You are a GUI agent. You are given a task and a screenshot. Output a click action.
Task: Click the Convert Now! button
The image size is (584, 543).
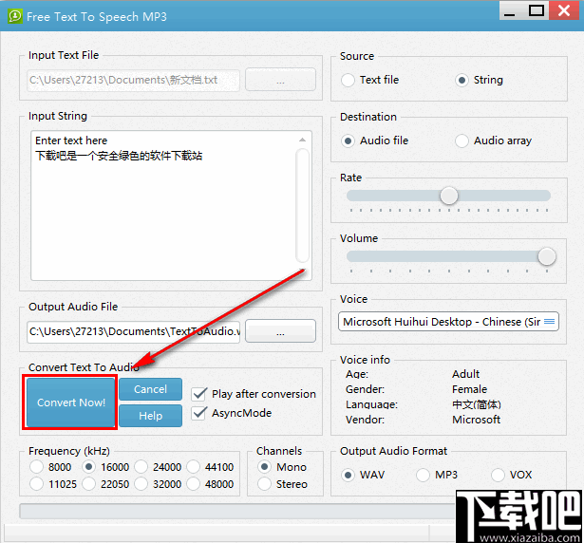[71, 403]
